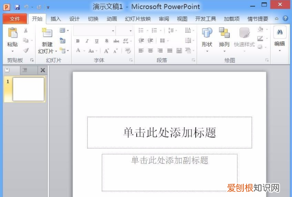Click the Shape Outline pen
Viewport: 292px width, 197px height.
coord(260,38)
